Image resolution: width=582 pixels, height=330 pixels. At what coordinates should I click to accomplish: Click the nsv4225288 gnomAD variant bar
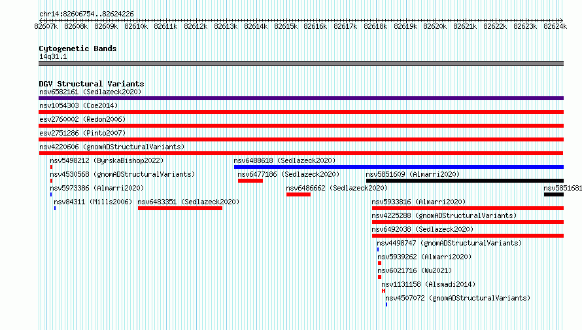click(468, 222)
